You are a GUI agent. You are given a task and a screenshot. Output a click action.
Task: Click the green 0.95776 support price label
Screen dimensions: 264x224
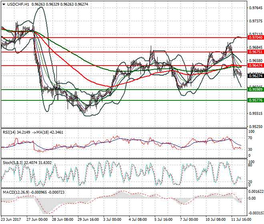click(256, 100)
